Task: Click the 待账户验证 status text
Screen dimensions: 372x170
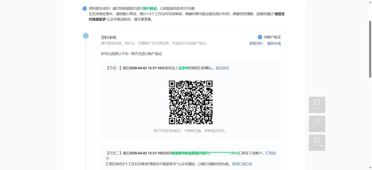Action: tap(272, 37)
